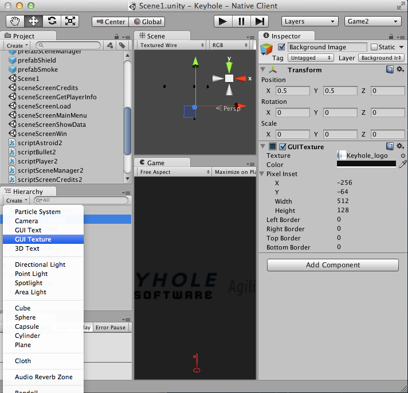Open the Transform component help icon
Screen dimensions: 408x393
point(390,69)
